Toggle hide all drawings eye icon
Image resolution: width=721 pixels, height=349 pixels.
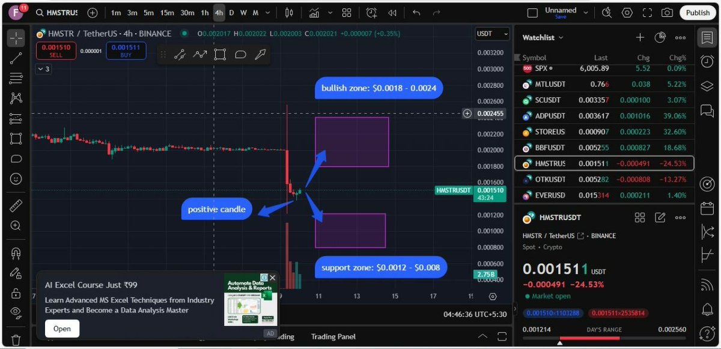(x=16, y=312)
